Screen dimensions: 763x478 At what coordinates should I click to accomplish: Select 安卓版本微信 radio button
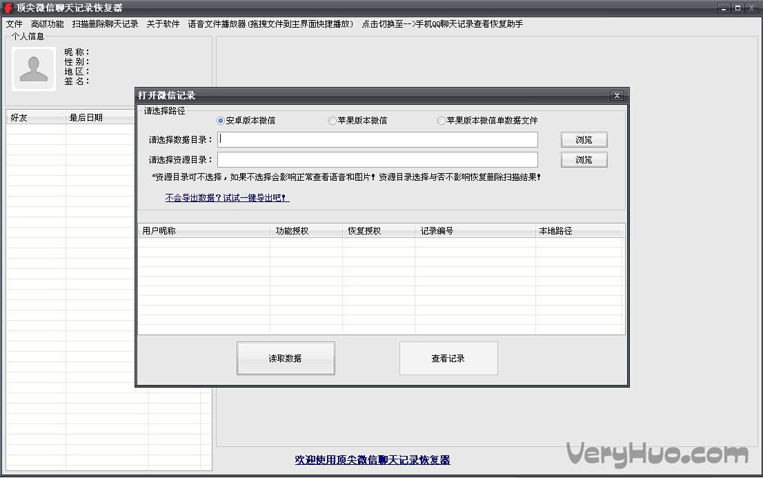[246, 120]
